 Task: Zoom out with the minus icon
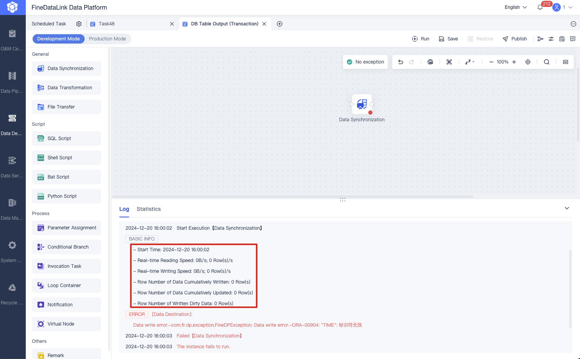point(491,62)
